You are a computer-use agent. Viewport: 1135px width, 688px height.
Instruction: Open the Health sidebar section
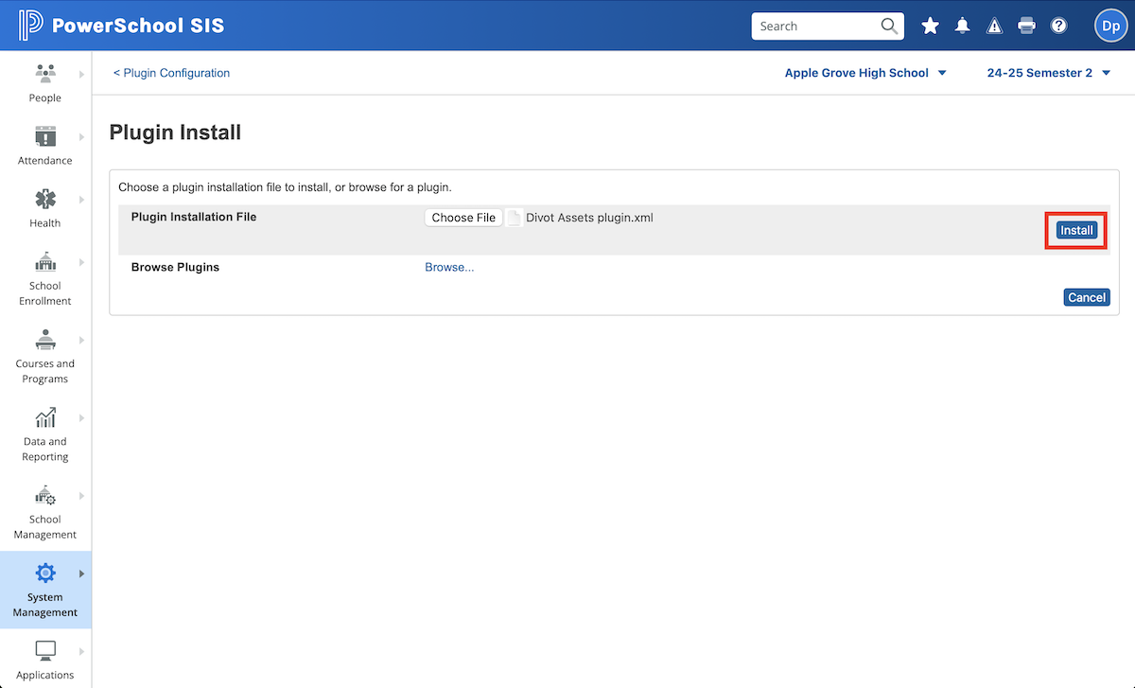[x=45, y=207]
